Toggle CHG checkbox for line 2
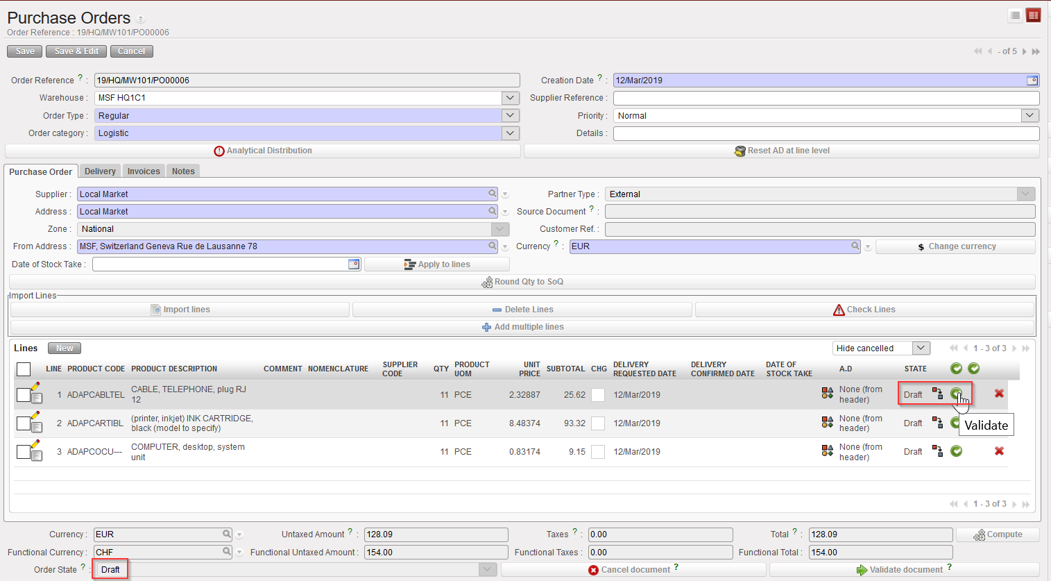 point(597,423)
